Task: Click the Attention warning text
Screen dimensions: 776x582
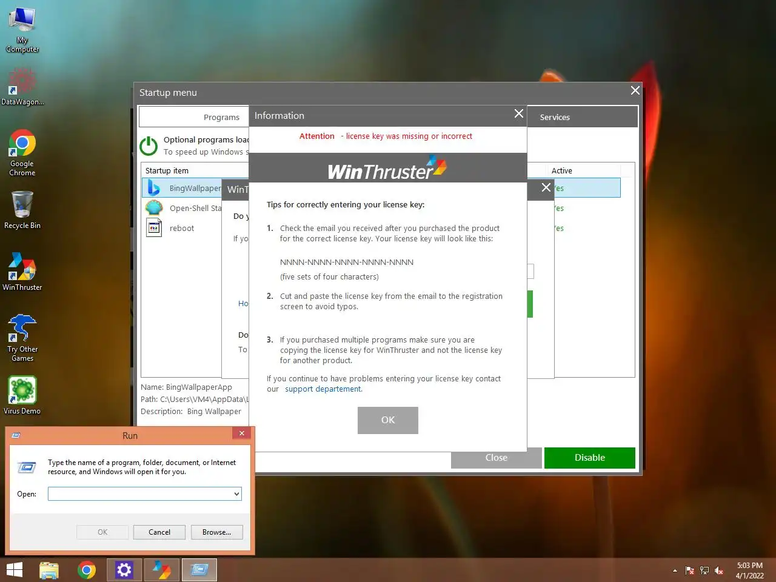Action: [386, 136]
